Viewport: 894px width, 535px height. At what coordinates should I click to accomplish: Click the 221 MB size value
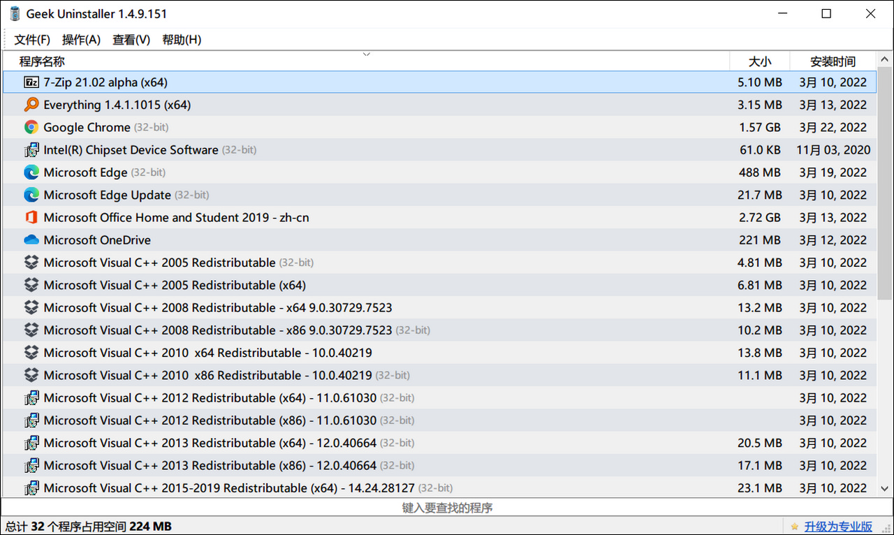(x=760, y=240)
